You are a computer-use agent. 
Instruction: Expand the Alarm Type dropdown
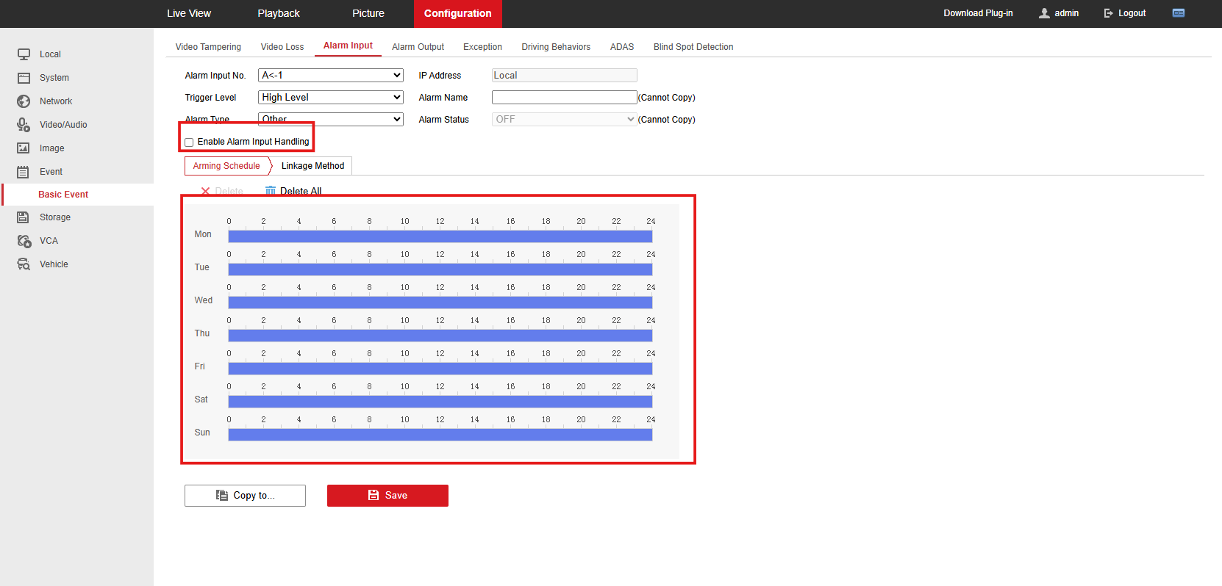coord(331,119)
